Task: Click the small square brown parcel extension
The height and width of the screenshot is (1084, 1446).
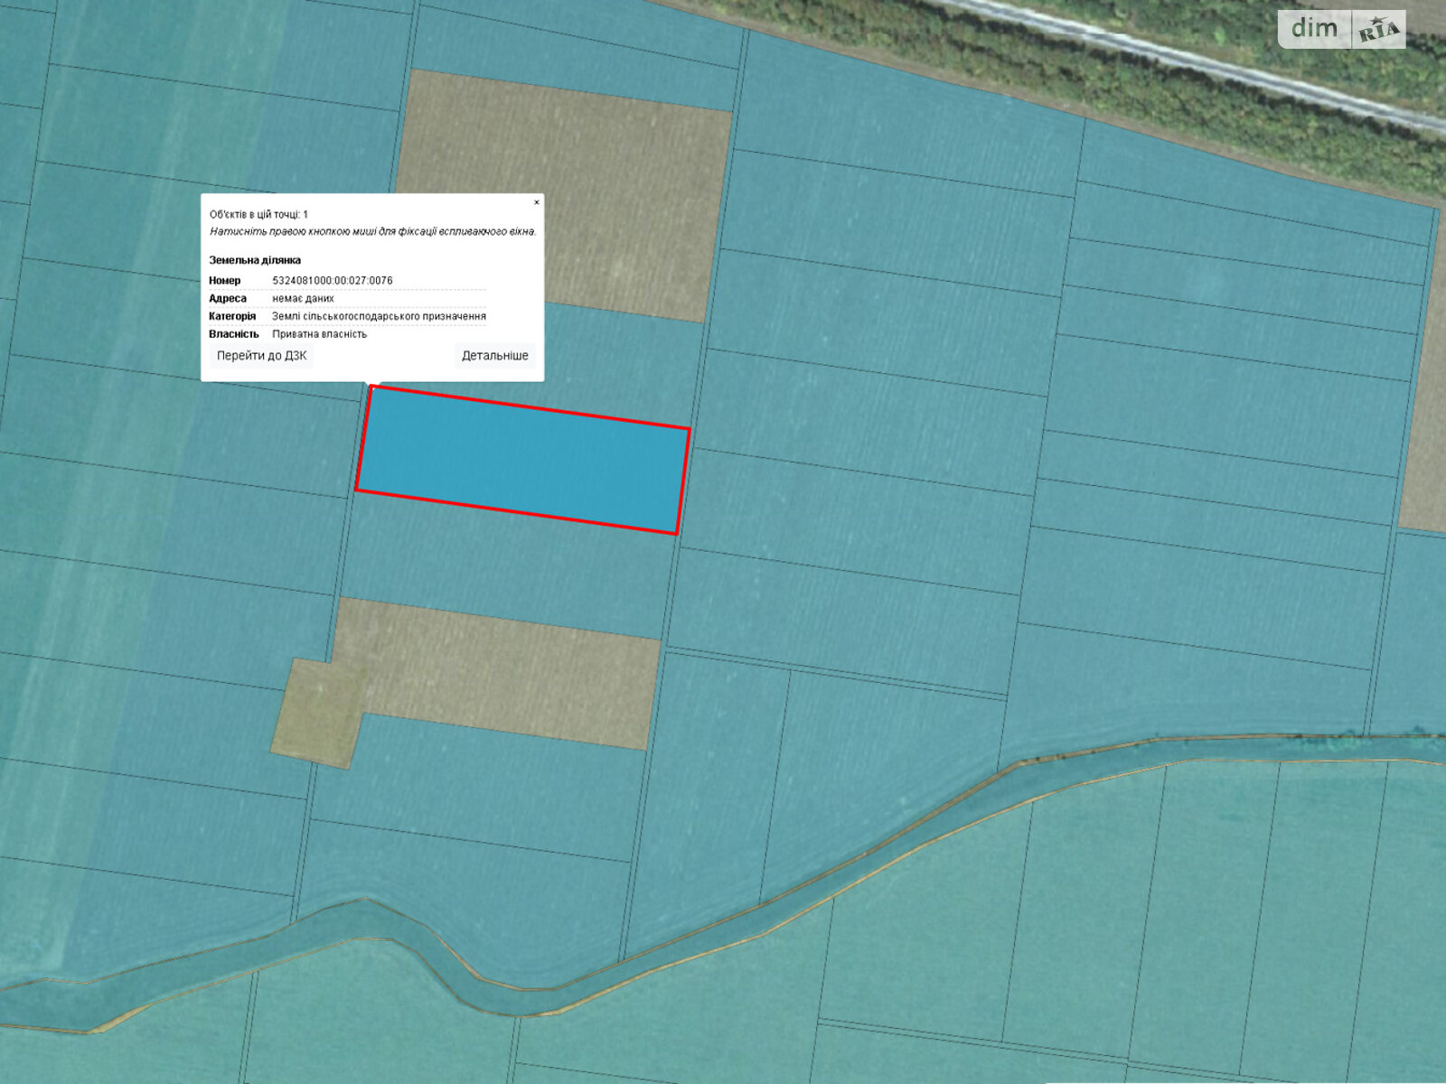Action: click(x=316, y=714)
